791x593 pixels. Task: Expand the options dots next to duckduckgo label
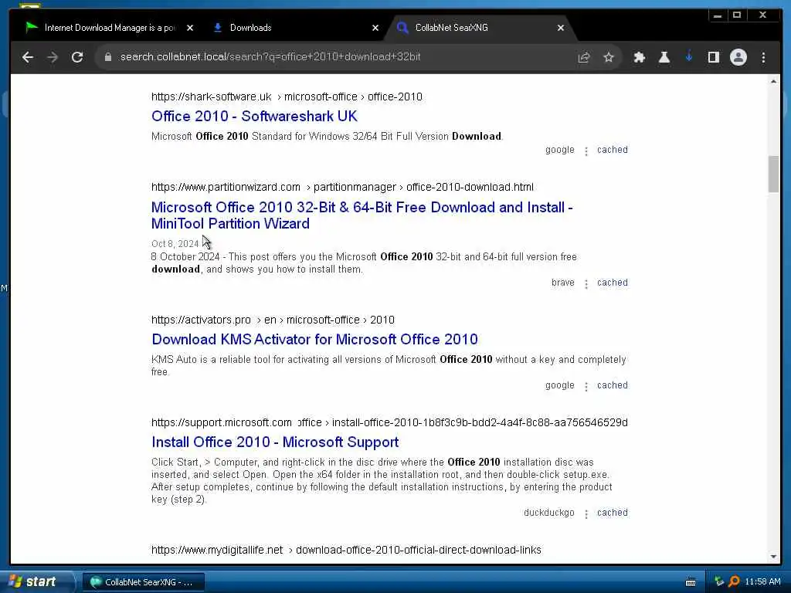tap(586, 514)
